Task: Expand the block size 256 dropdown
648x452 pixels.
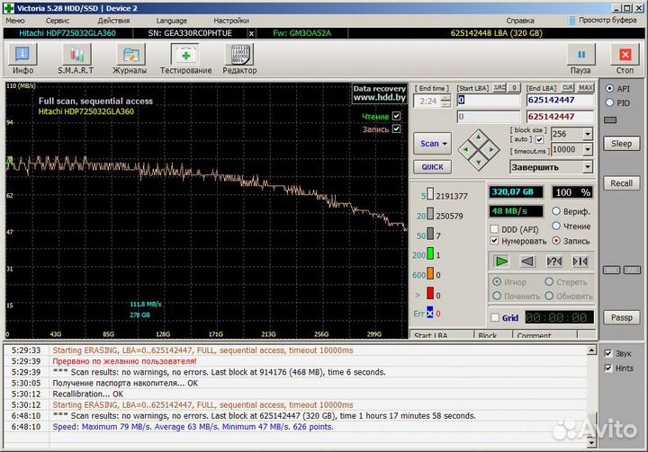Action: [587, 134]
